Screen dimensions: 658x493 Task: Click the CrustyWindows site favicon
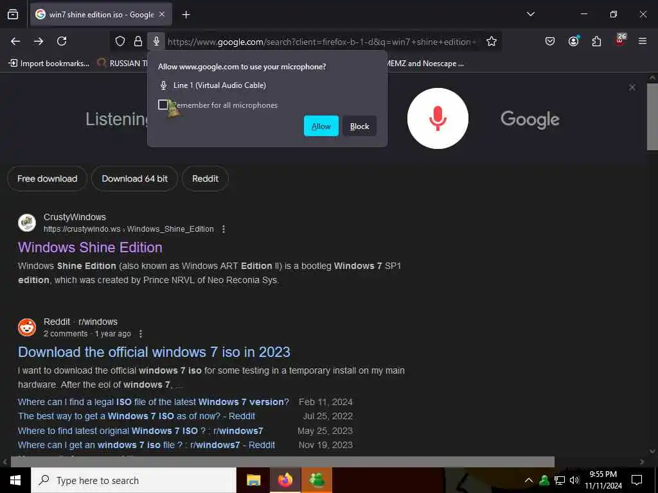(27, 223)
